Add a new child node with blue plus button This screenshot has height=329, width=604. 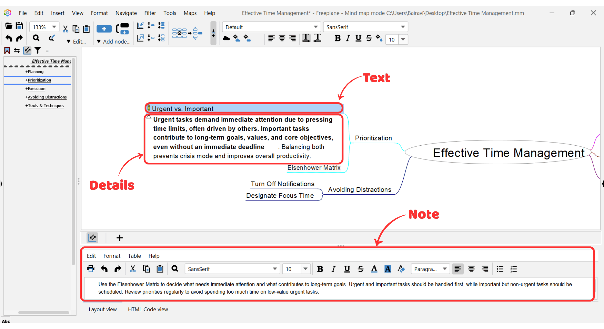click(104, 29)
